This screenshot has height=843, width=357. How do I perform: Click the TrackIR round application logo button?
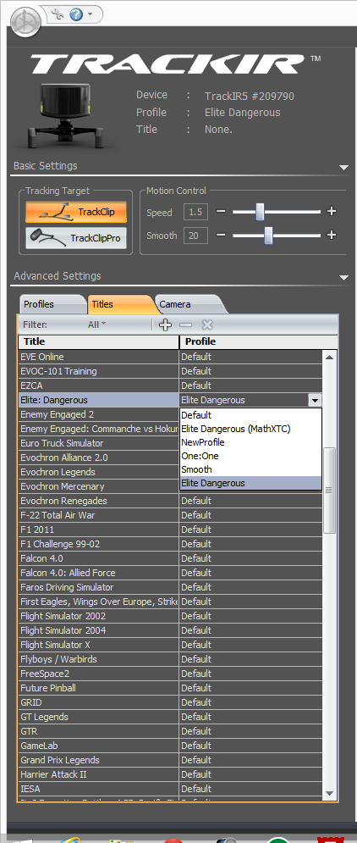pyautogui.click(x=25, y=22)
